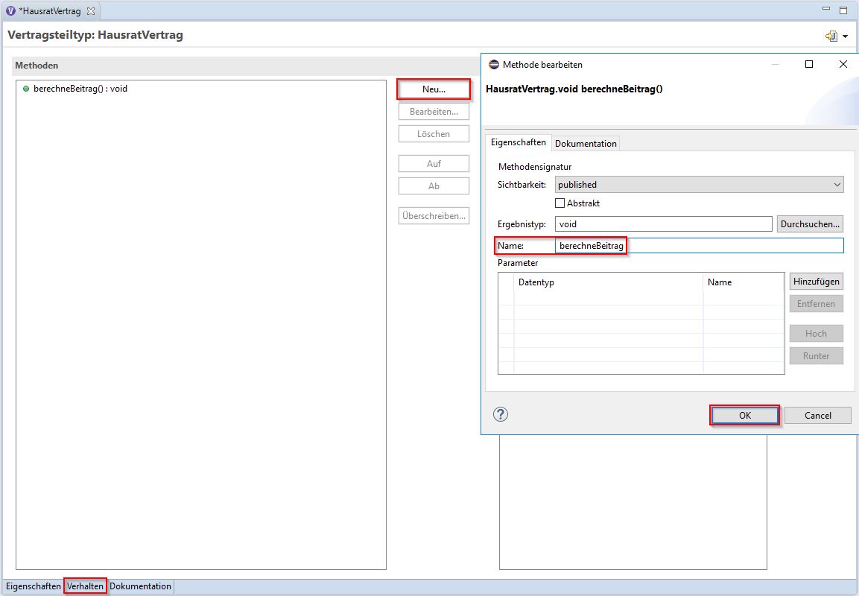This screenshot has height=596, width=859.
Task: Toggle the Abstrakt checkbox
Action: tap(560, 203)
